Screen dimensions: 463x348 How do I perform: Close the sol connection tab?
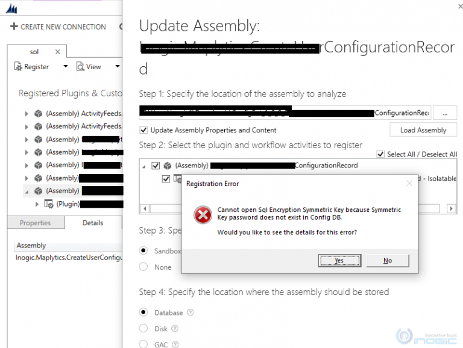58,52
